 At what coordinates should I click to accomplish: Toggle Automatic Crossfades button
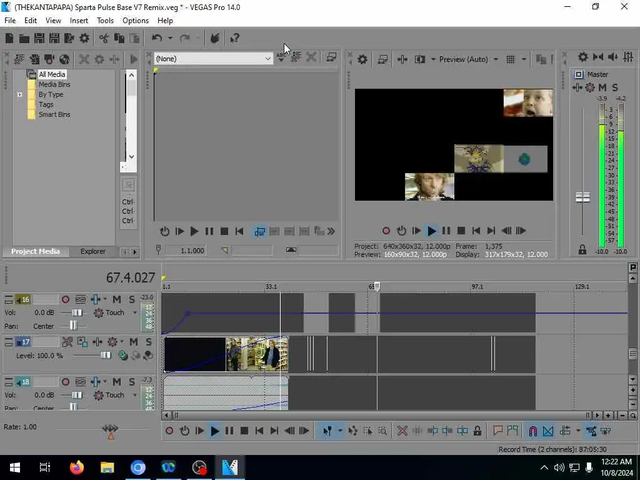pyautogui.click(x=547, y=431)
